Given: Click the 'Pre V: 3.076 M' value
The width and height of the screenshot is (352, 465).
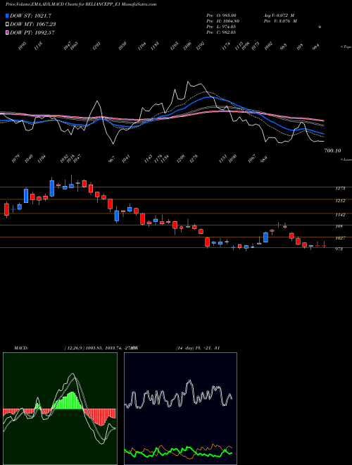Looking at the screenshot, I should (280, 21).
